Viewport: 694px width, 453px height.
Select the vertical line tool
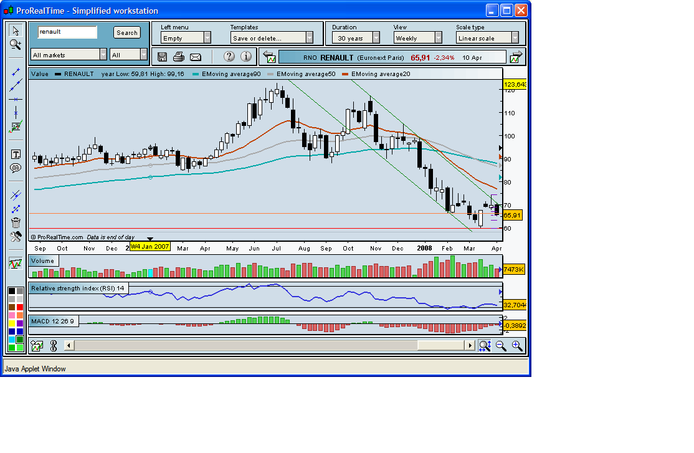16,113
